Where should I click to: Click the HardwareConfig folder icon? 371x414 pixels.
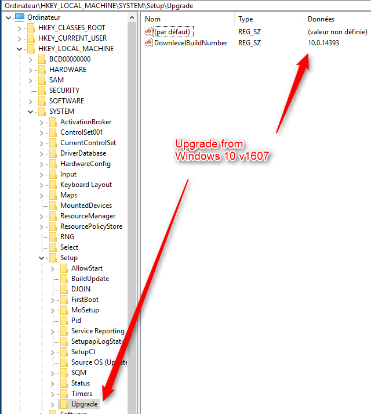pos(53,164)
